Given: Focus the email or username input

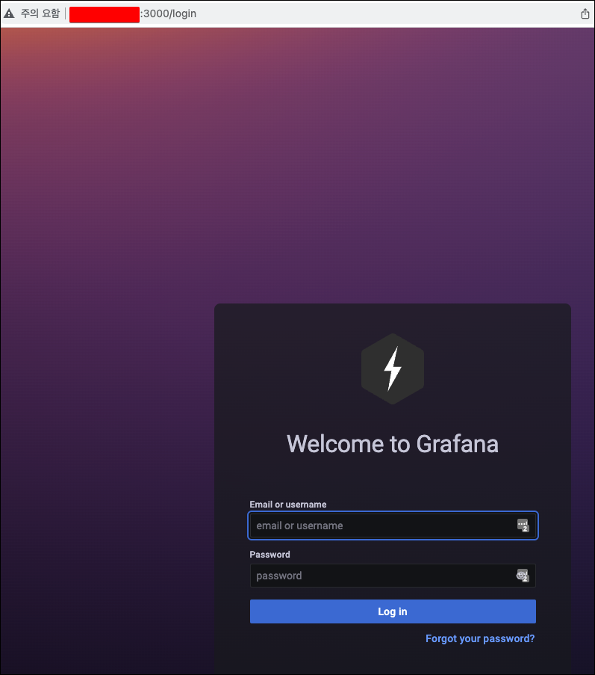Looking at the screenshot, I should (393, 525).
